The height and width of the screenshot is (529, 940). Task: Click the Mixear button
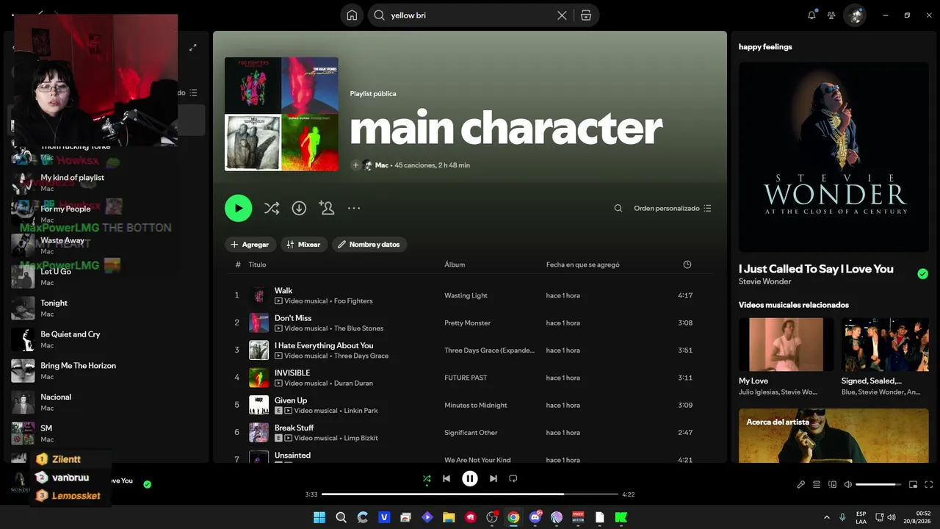click(304, 245)
